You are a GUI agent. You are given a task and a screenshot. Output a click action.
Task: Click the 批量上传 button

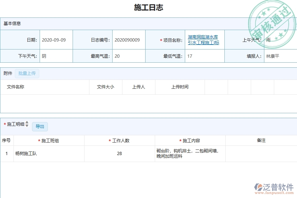(27, 73)
